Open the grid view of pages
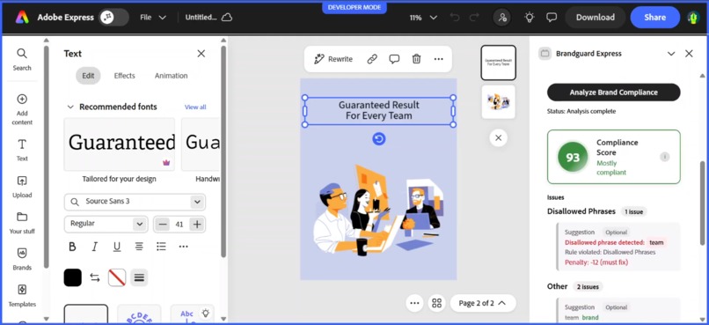The height and width of the screenshot is (325, 709). 436,303
